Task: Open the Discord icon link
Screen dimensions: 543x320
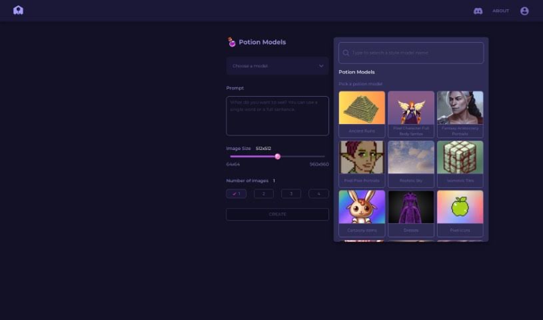Action: click(x=478, y=11)
